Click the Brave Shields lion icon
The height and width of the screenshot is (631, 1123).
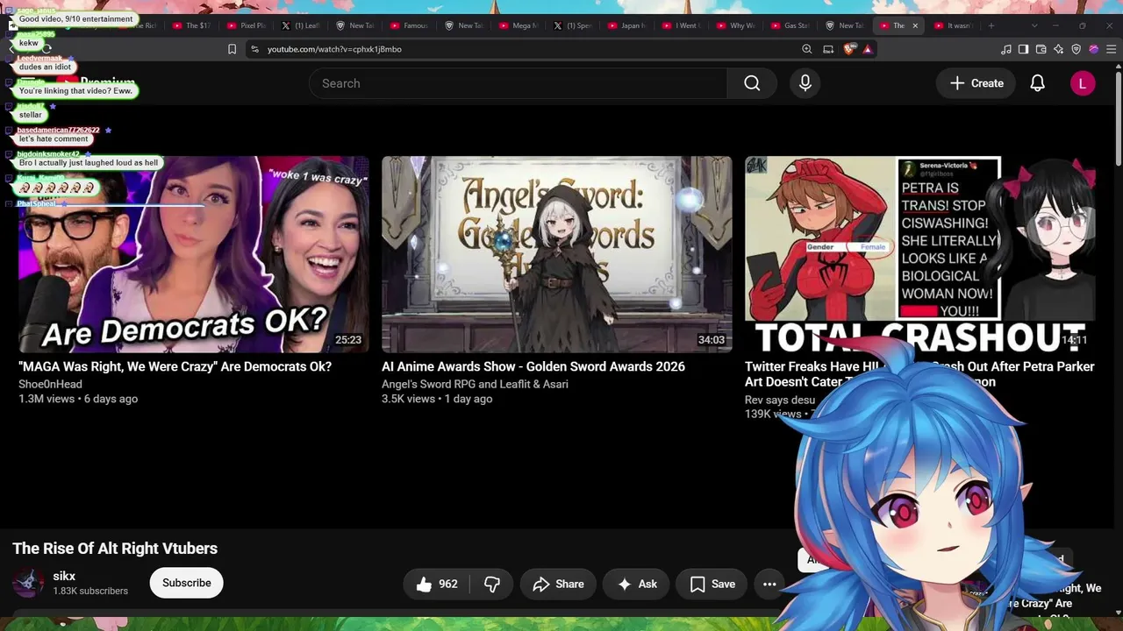848,49
